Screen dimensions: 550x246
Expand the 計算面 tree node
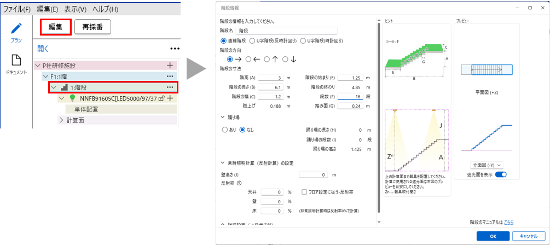point(61,120)
